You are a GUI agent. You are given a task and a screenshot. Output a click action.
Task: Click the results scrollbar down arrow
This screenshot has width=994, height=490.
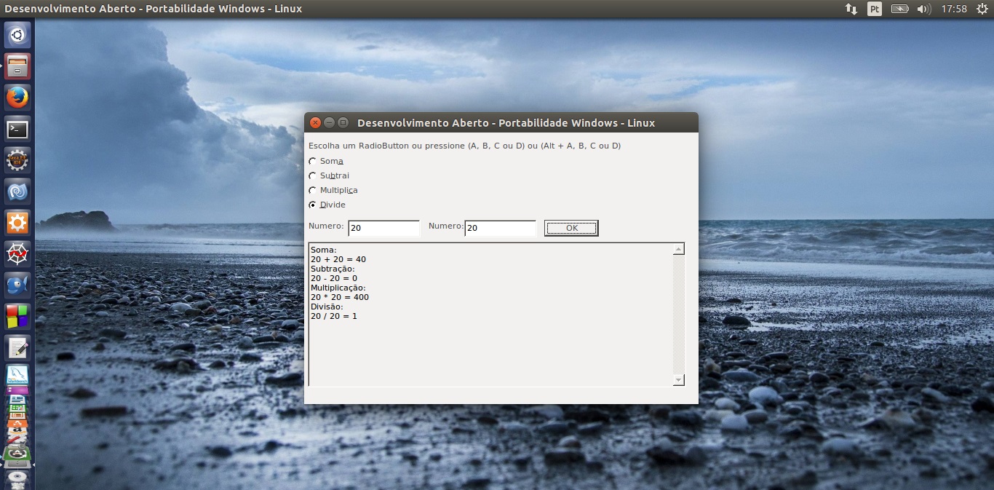tap(679, 380)
